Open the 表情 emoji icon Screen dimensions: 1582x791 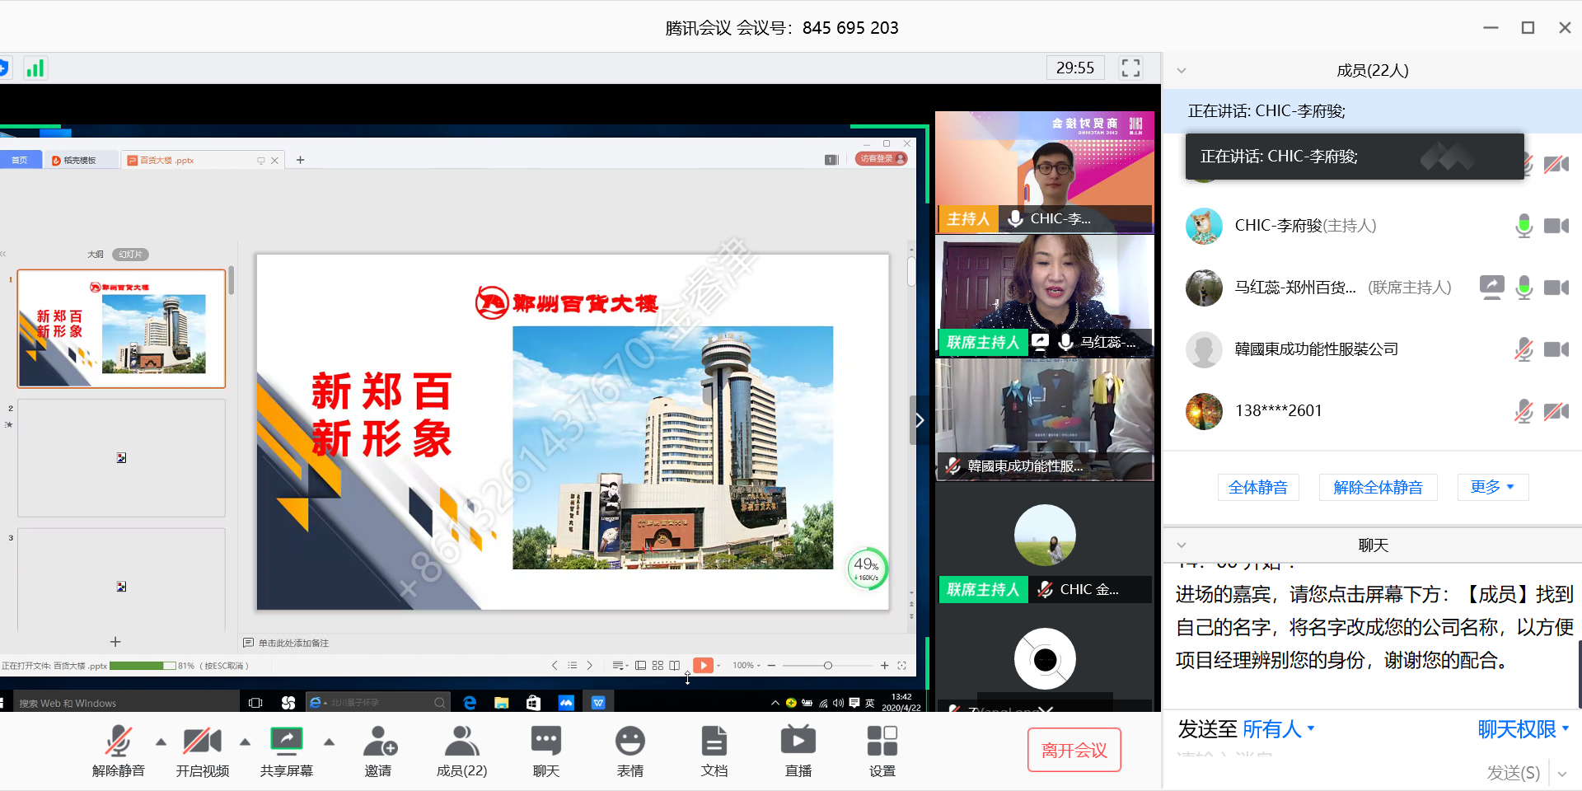tap(630, 741)
